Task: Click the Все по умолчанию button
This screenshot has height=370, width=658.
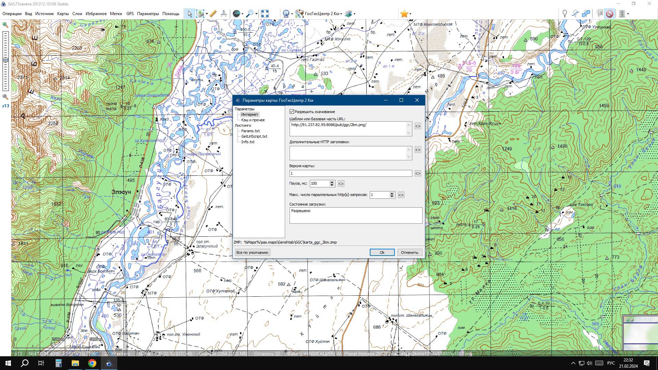Action: point(252,252)
